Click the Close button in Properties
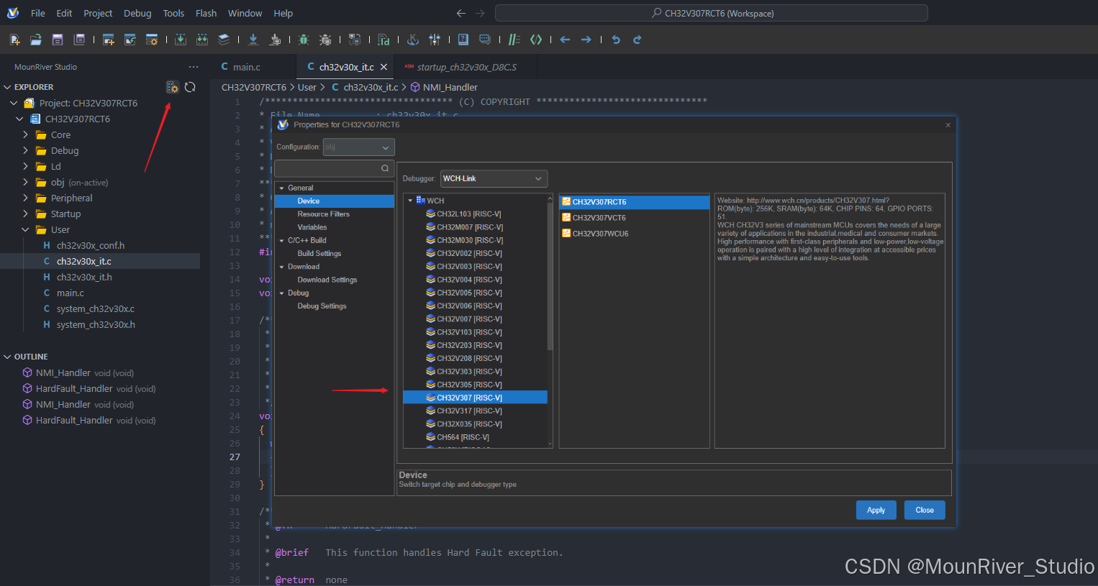The width and height of the screenshot is (1098, 586). tap(925, 510)
